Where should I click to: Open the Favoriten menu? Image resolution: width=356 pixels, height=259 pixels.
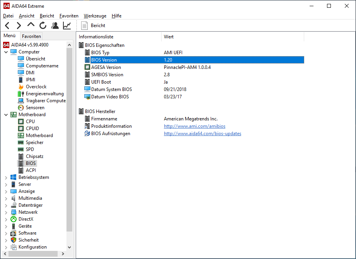pyautogui.click(x=69, y=16)
